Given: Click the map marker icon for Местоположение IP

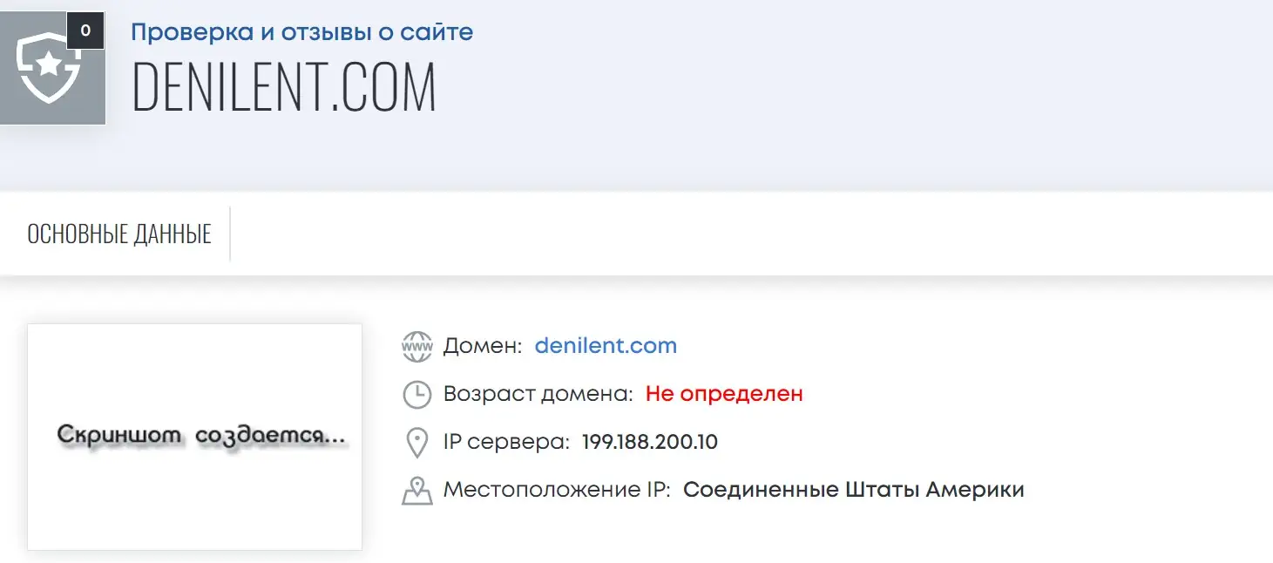Looking at the screenshot, I should [417, 490].
